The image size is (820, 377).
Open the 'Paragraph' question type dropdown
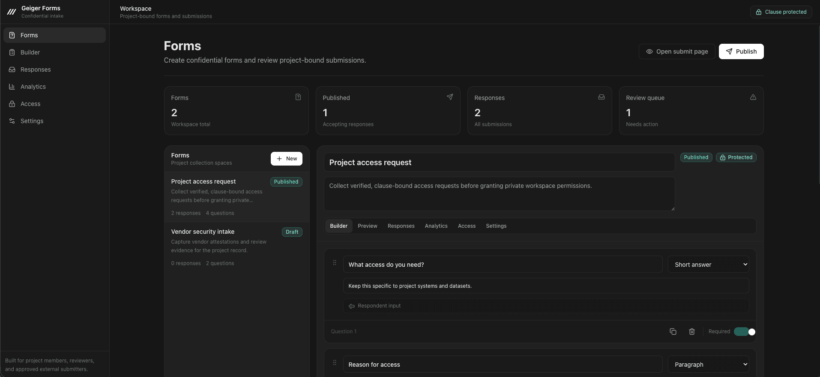click(x=709, y=365)
